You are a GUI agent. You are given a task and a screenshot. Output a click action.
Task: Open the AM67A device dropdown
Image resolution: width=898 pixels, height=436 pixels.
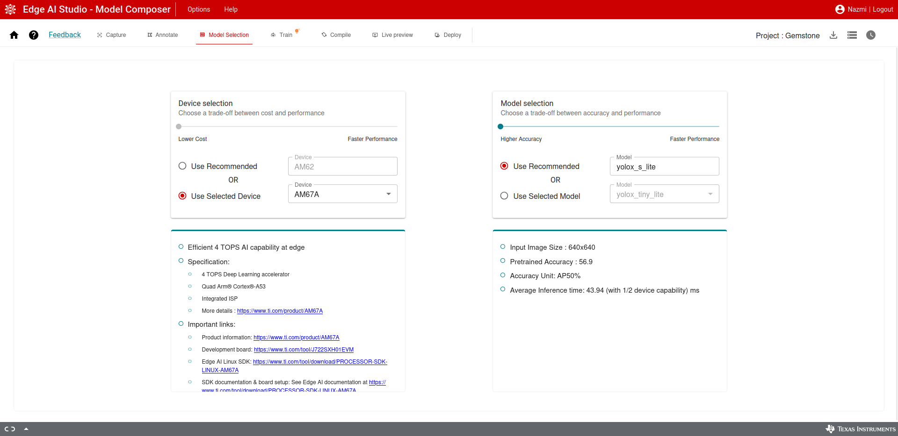(343, 194)
